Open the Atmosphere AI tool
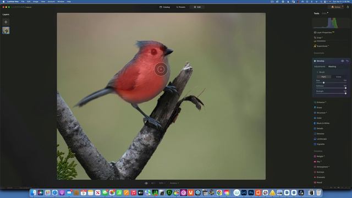Viewport: 352px width, 198px height. [x=322, y=167]
